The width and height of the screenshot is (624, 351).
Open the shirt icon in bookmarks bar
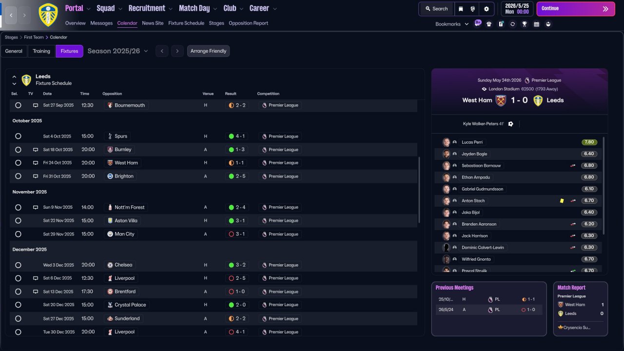coord(489,24)
